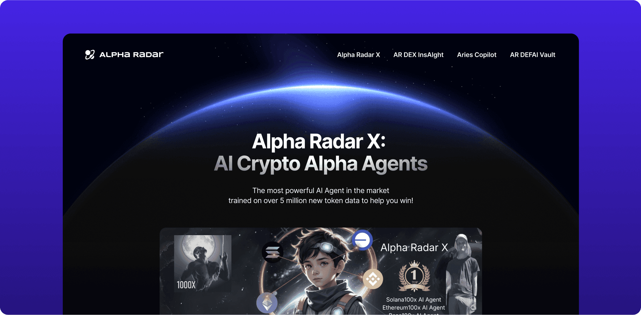Click the goggles on the boy's head

point(326,248)
